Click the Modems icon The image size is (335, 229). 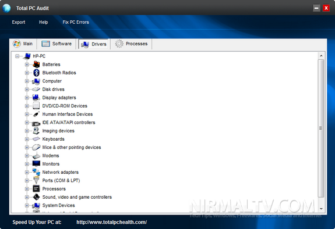pyautogui.click(x=36, y=156)
